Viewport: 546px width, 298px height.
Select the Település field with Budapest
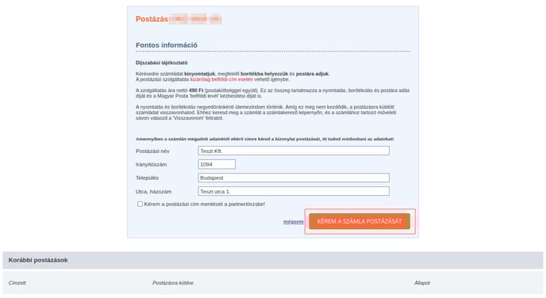294,178
